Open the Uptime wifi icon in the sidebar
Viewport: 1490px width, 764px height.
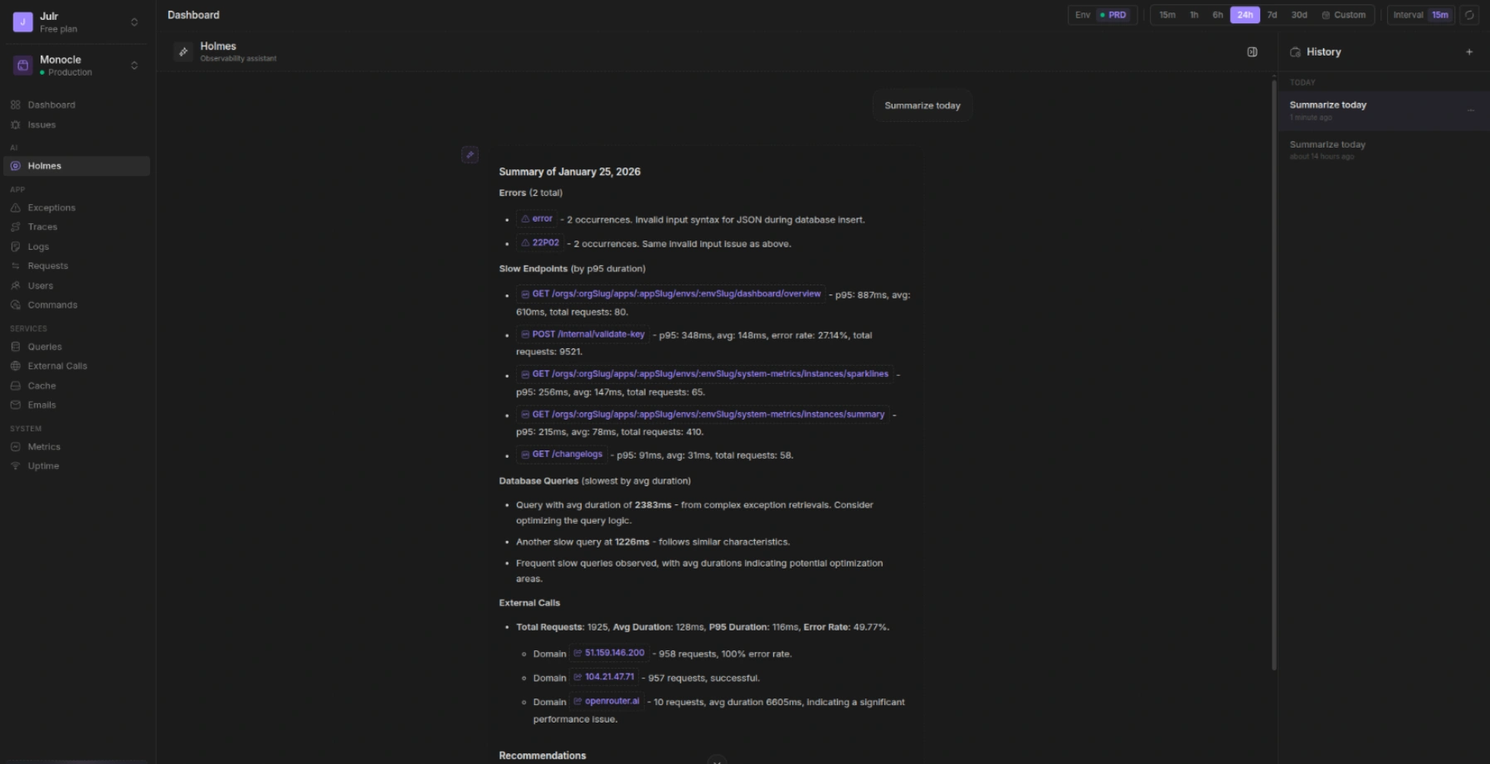(x=16, y=466)
